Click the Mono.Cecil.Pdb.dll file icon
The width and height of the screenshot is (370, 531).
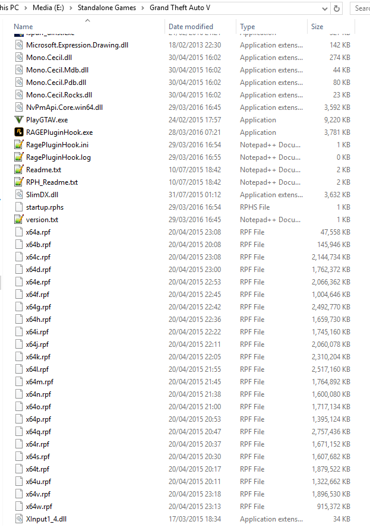click(x=19, y=83)
